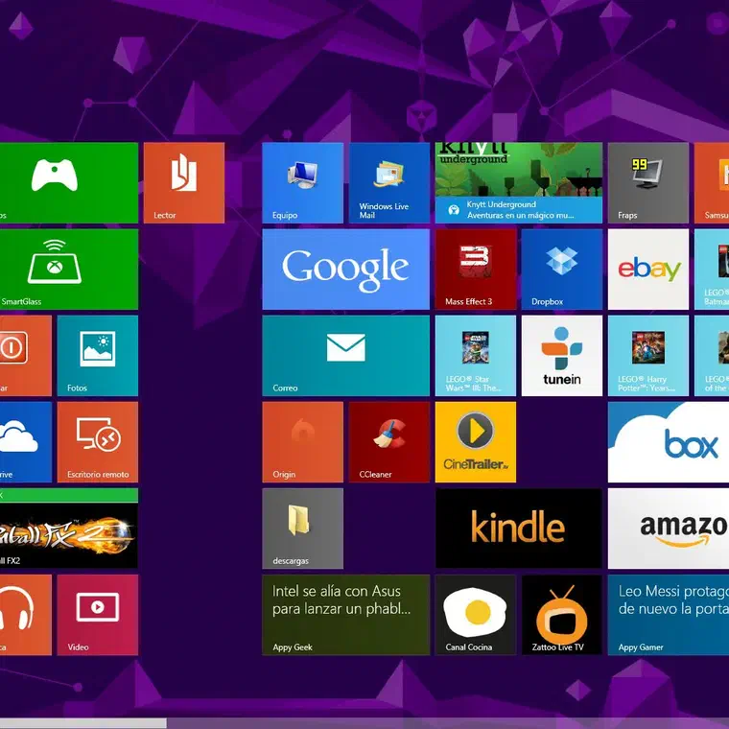Read Appy Gamer Leo Messi news tile

[x=669, y=615]
